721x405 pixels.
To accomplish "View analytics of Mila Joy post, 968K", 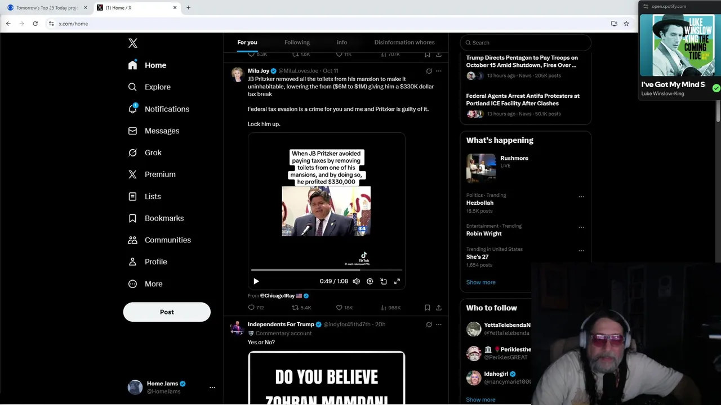I will coord(390,308).
